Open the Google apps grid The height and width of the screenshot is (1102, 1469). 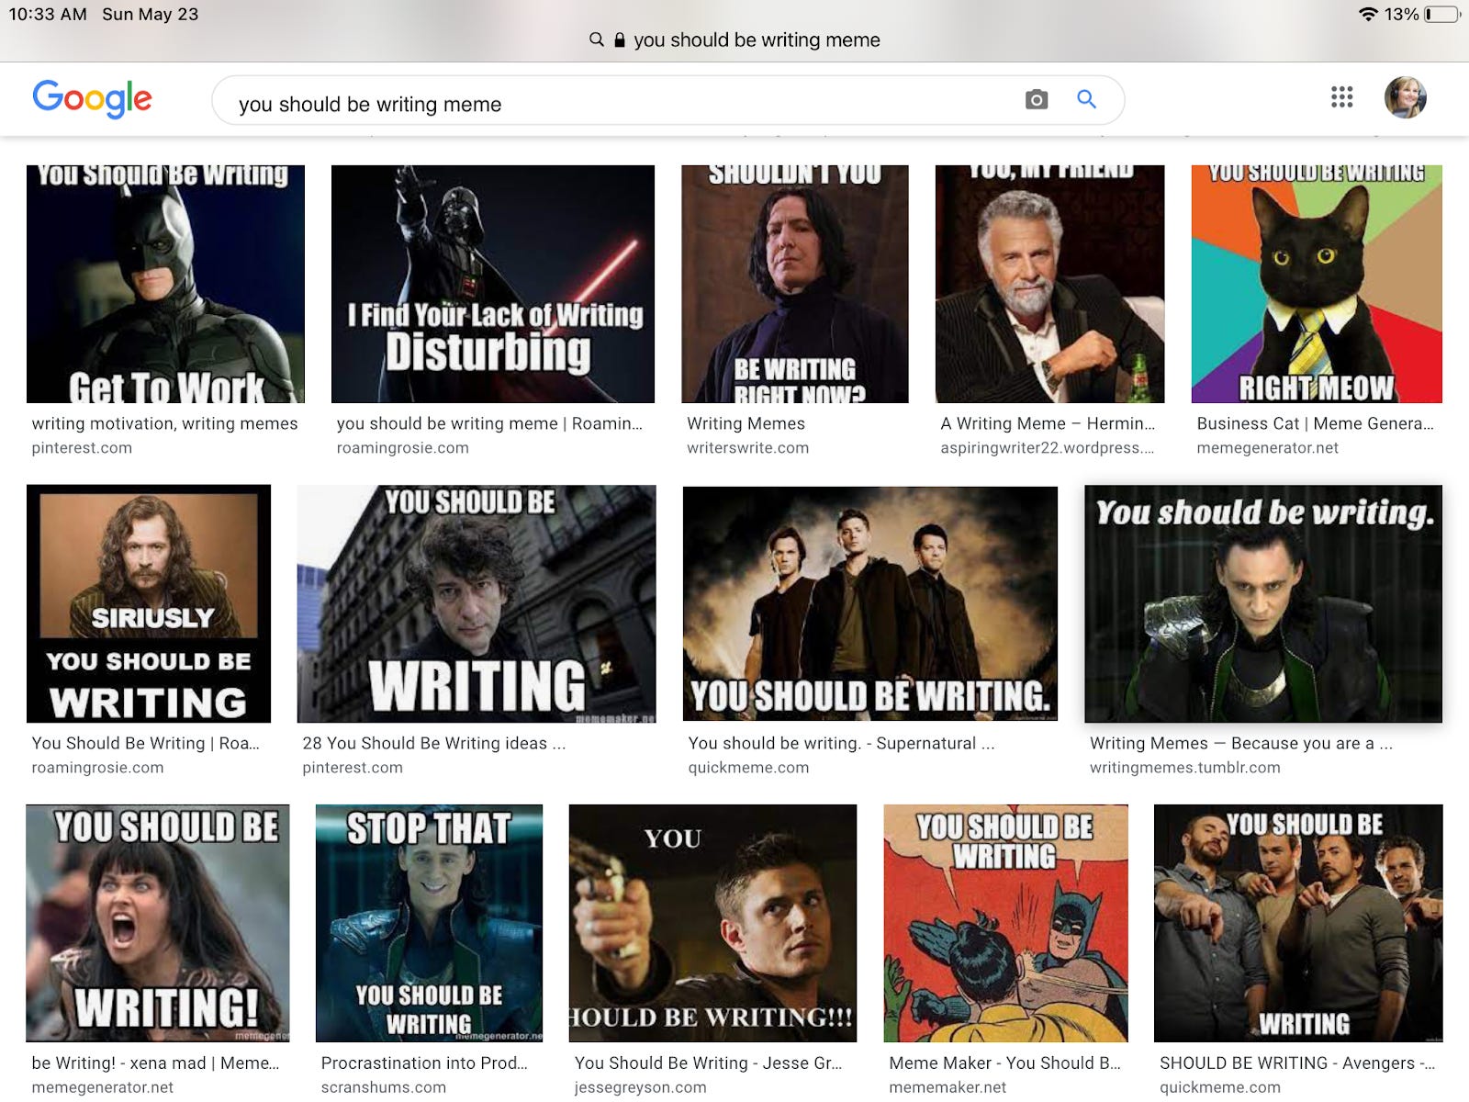[1341, 97]
